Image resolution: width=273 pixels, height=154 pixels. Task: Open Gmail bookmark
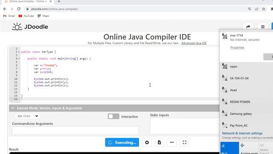pyautogui.click(x=9, y=16)
